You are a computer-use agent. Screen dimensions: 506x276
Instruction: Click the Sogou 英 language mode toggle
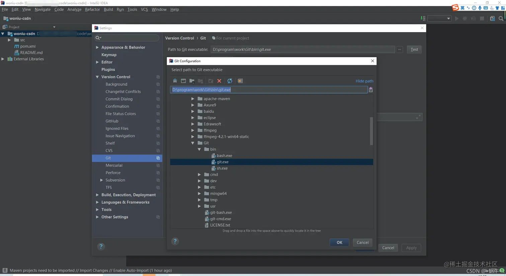(462, 8)
